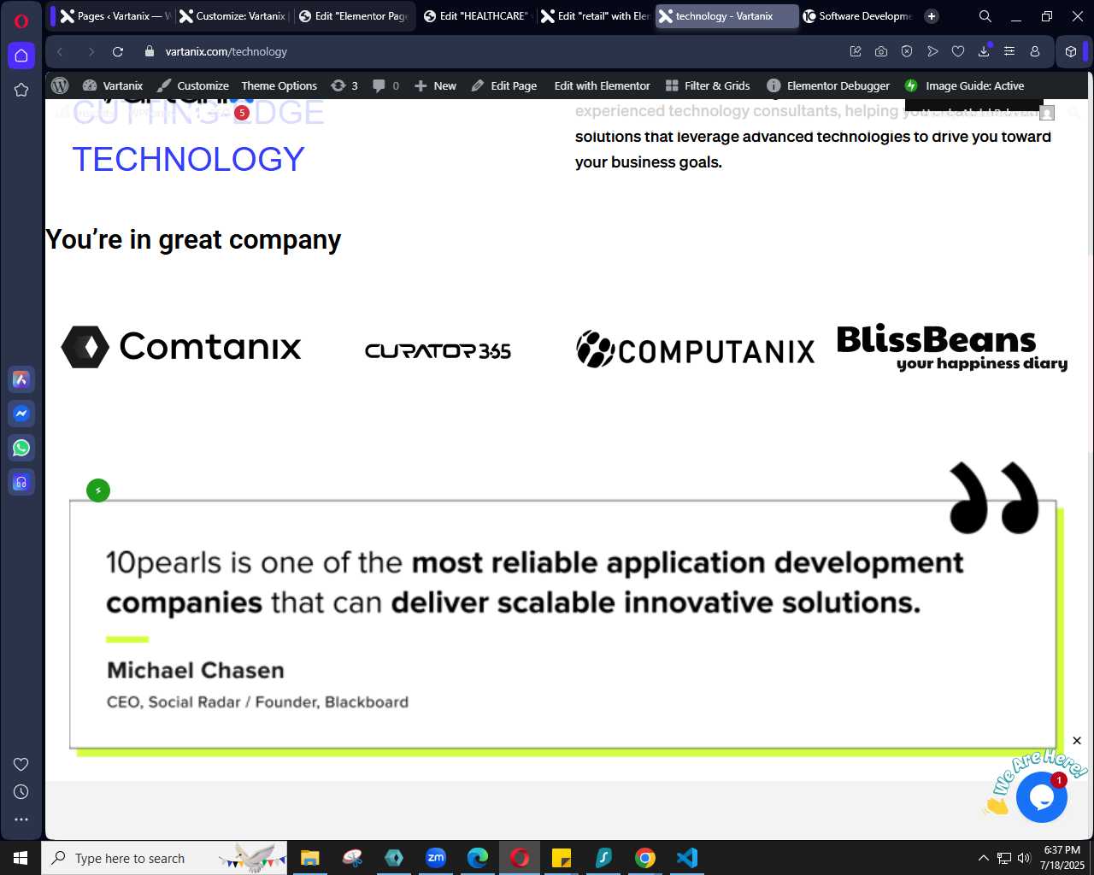Open Messenger in sidebar
1094x875 pixels.
[x=21, y=414]
